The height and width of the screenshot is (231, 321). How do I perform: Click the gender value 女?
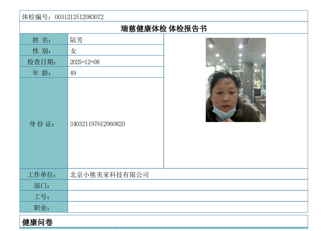tap(73, 51)
